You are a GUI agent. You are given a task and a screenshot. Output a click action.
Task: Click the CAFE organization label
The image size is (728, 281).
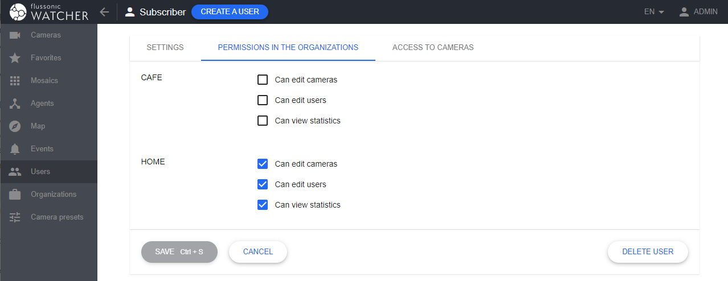click(x=152, y=77)
